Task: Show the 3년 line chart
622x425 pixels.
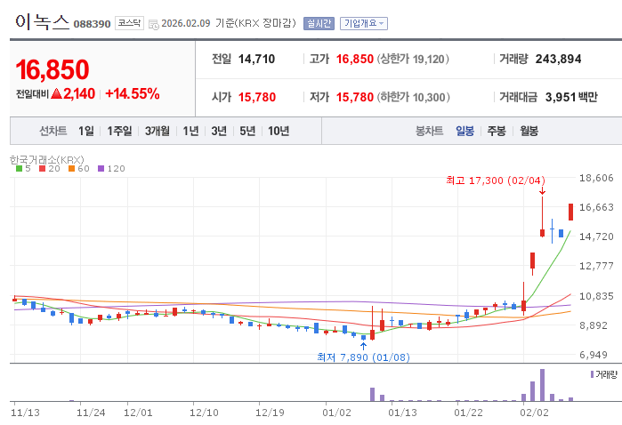Action: pyautogui.click(x=219, y=131)
